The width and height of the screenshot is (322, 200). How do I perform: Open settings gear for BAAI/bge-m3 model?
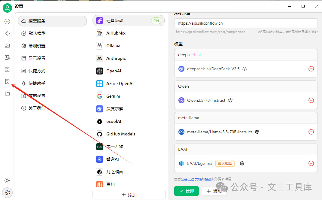[x=242, y=163]
